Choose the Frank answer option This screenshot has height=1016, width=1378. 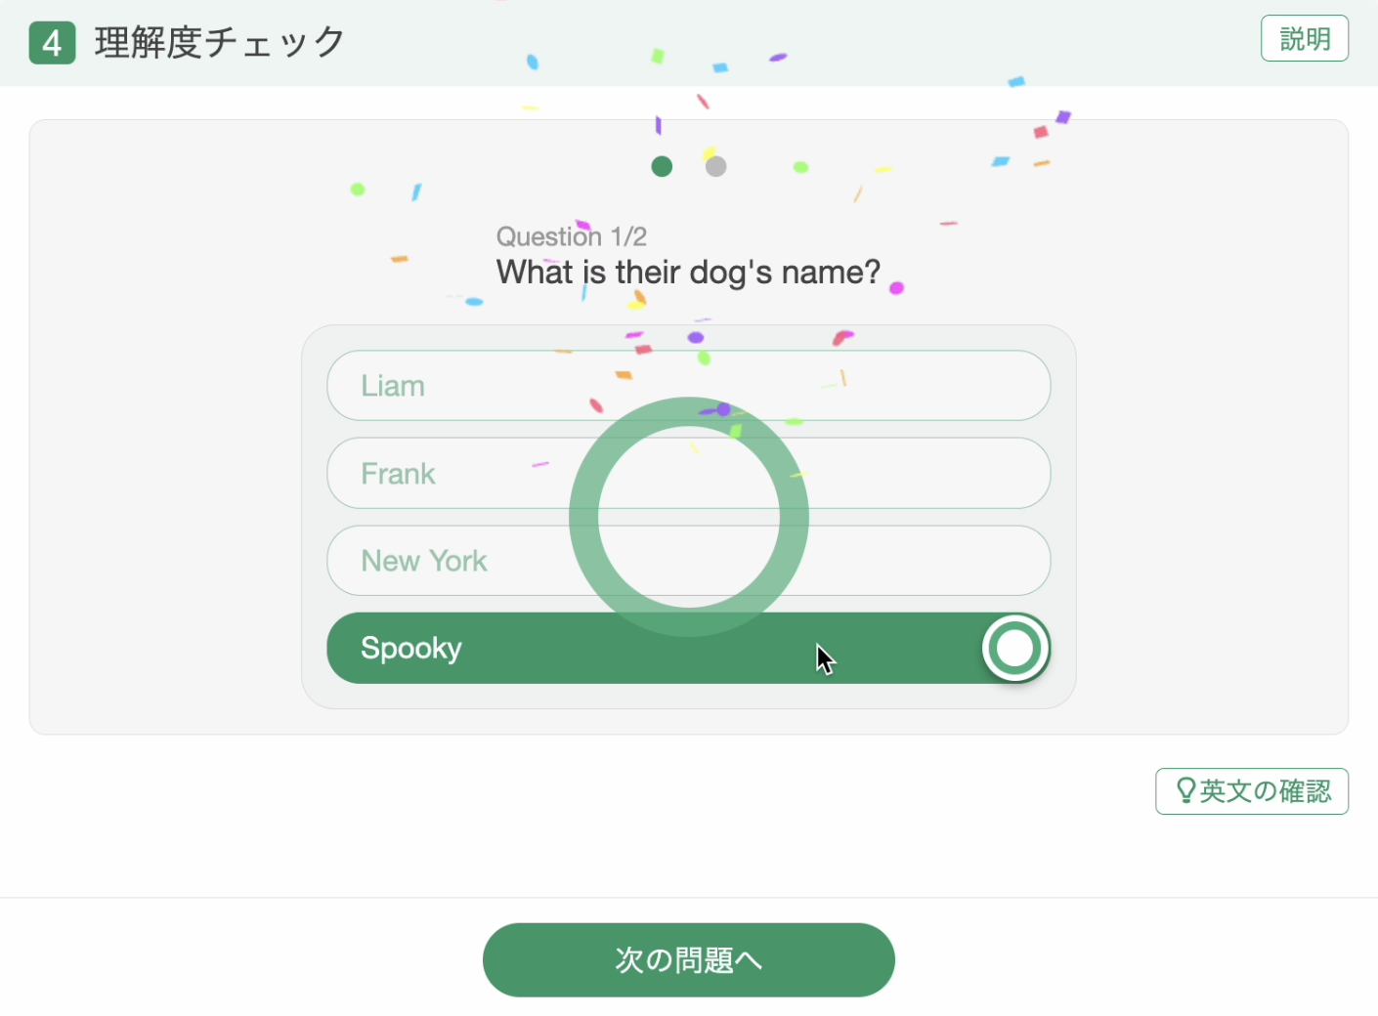689,473
